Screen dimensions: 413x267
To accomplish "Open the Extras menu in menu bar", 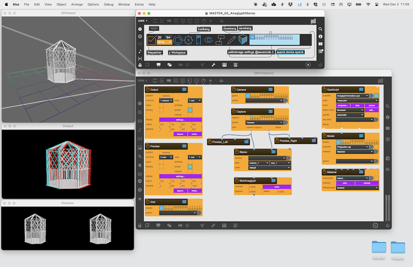I will [x=139, y=4].
